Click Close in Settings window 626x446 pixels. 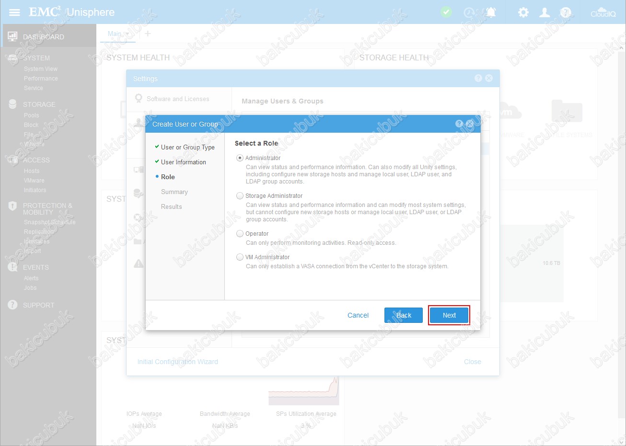pyautogui.click(x=473, y=362)
